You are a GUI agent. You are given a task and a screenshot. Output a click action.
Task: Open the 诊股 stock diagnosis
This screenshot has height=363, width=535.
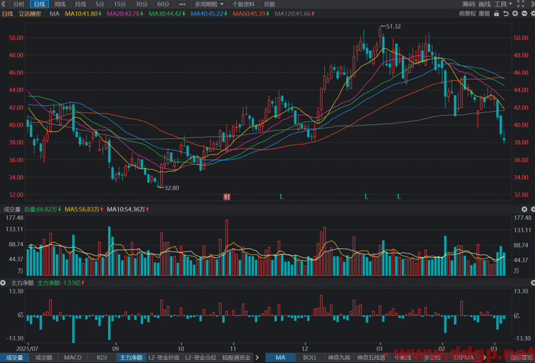coord(270,4)
